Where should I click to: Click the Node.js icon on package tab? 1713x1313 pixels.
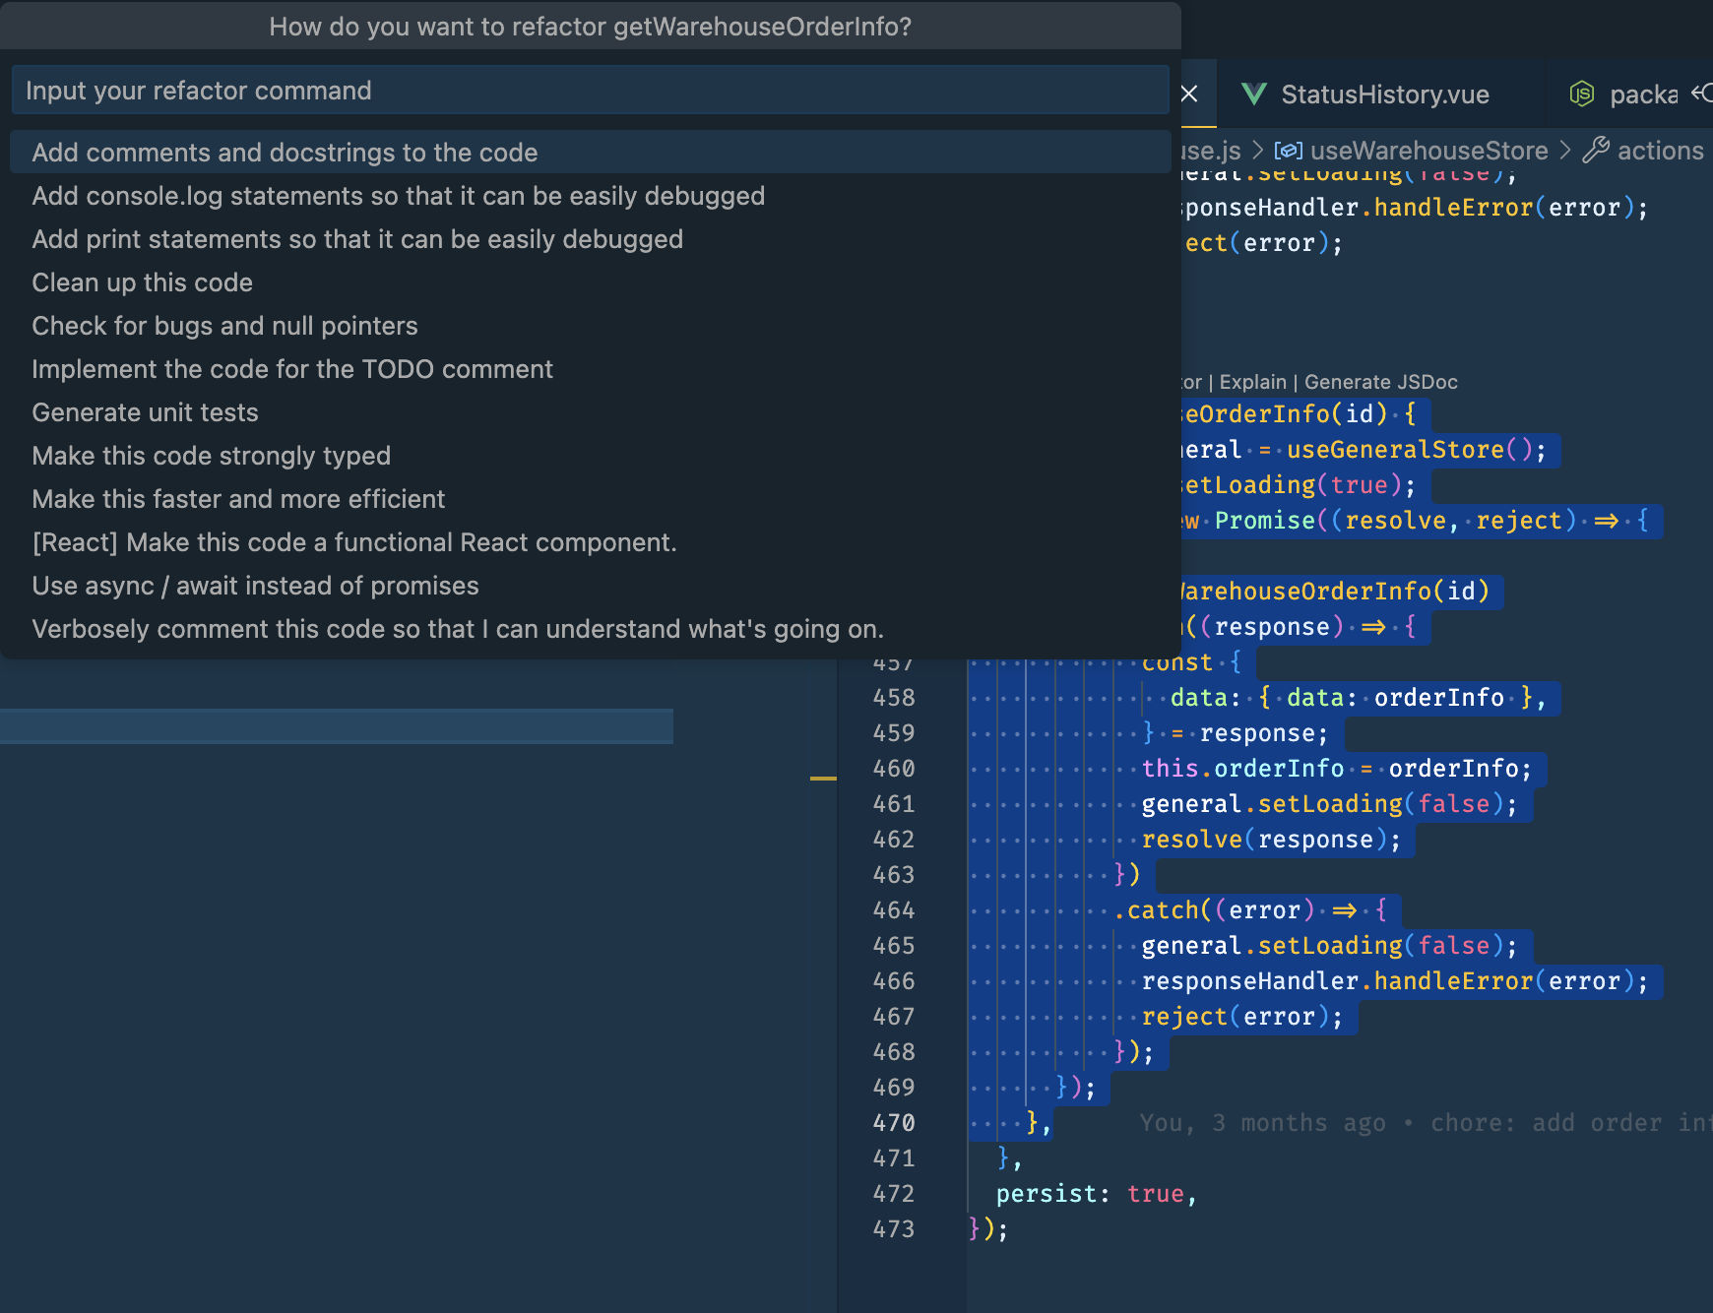tap(1581, 94)
